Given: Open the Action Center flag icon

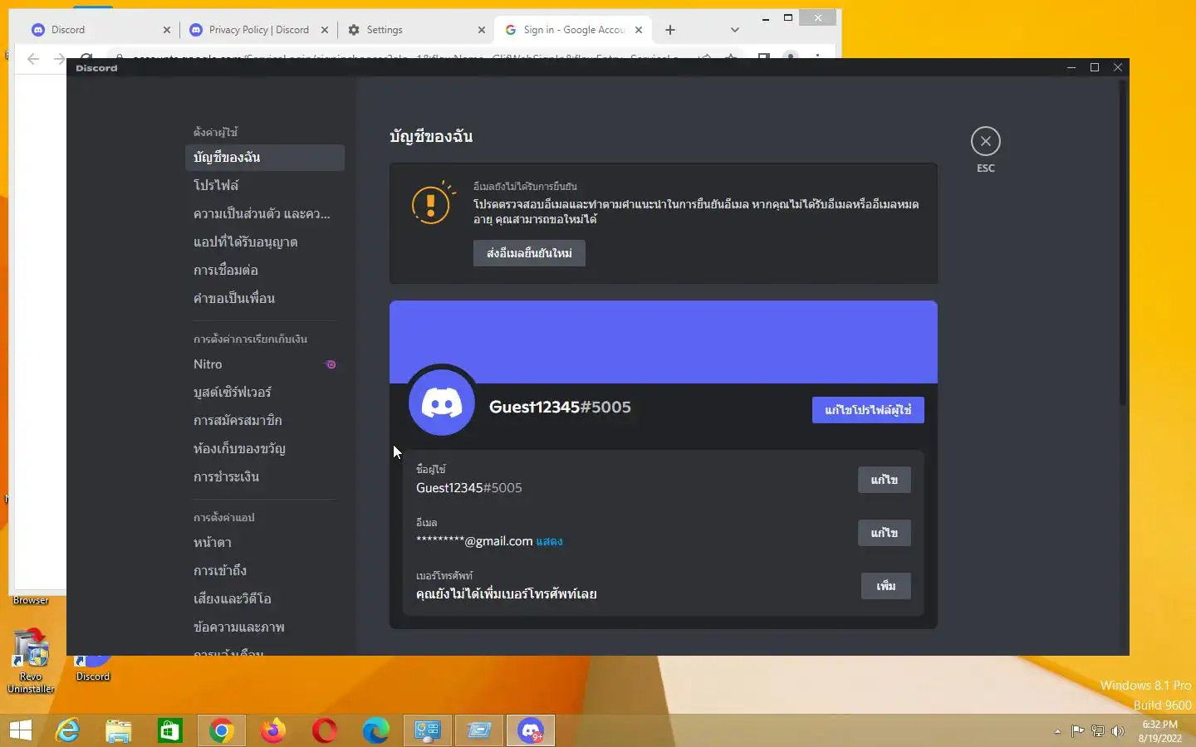Looking at the screenshot, I should point(1077,731).
